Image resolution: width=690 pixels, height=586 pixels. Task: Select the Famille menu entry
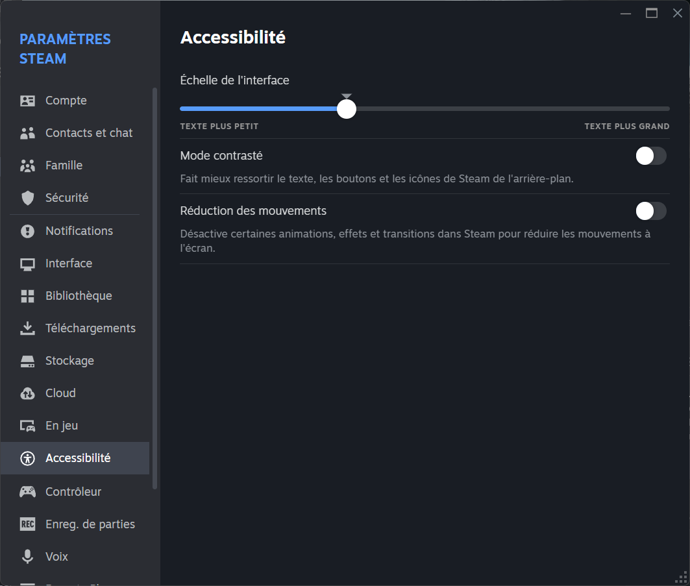coord(75,166)
